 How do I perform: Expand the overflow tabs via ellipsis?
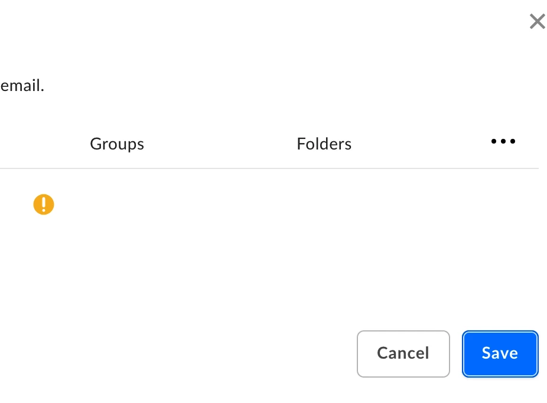pyautogui.click(x=503, y=141)
